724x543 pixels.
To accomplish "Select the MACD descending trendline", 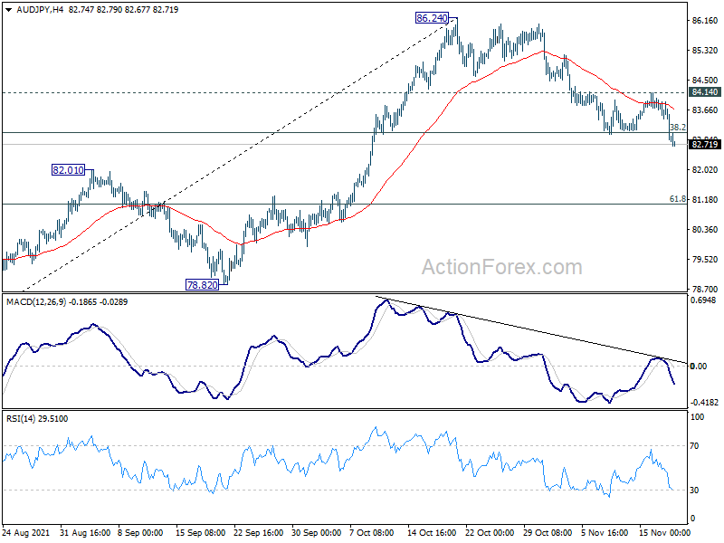I will pos(531,329).
